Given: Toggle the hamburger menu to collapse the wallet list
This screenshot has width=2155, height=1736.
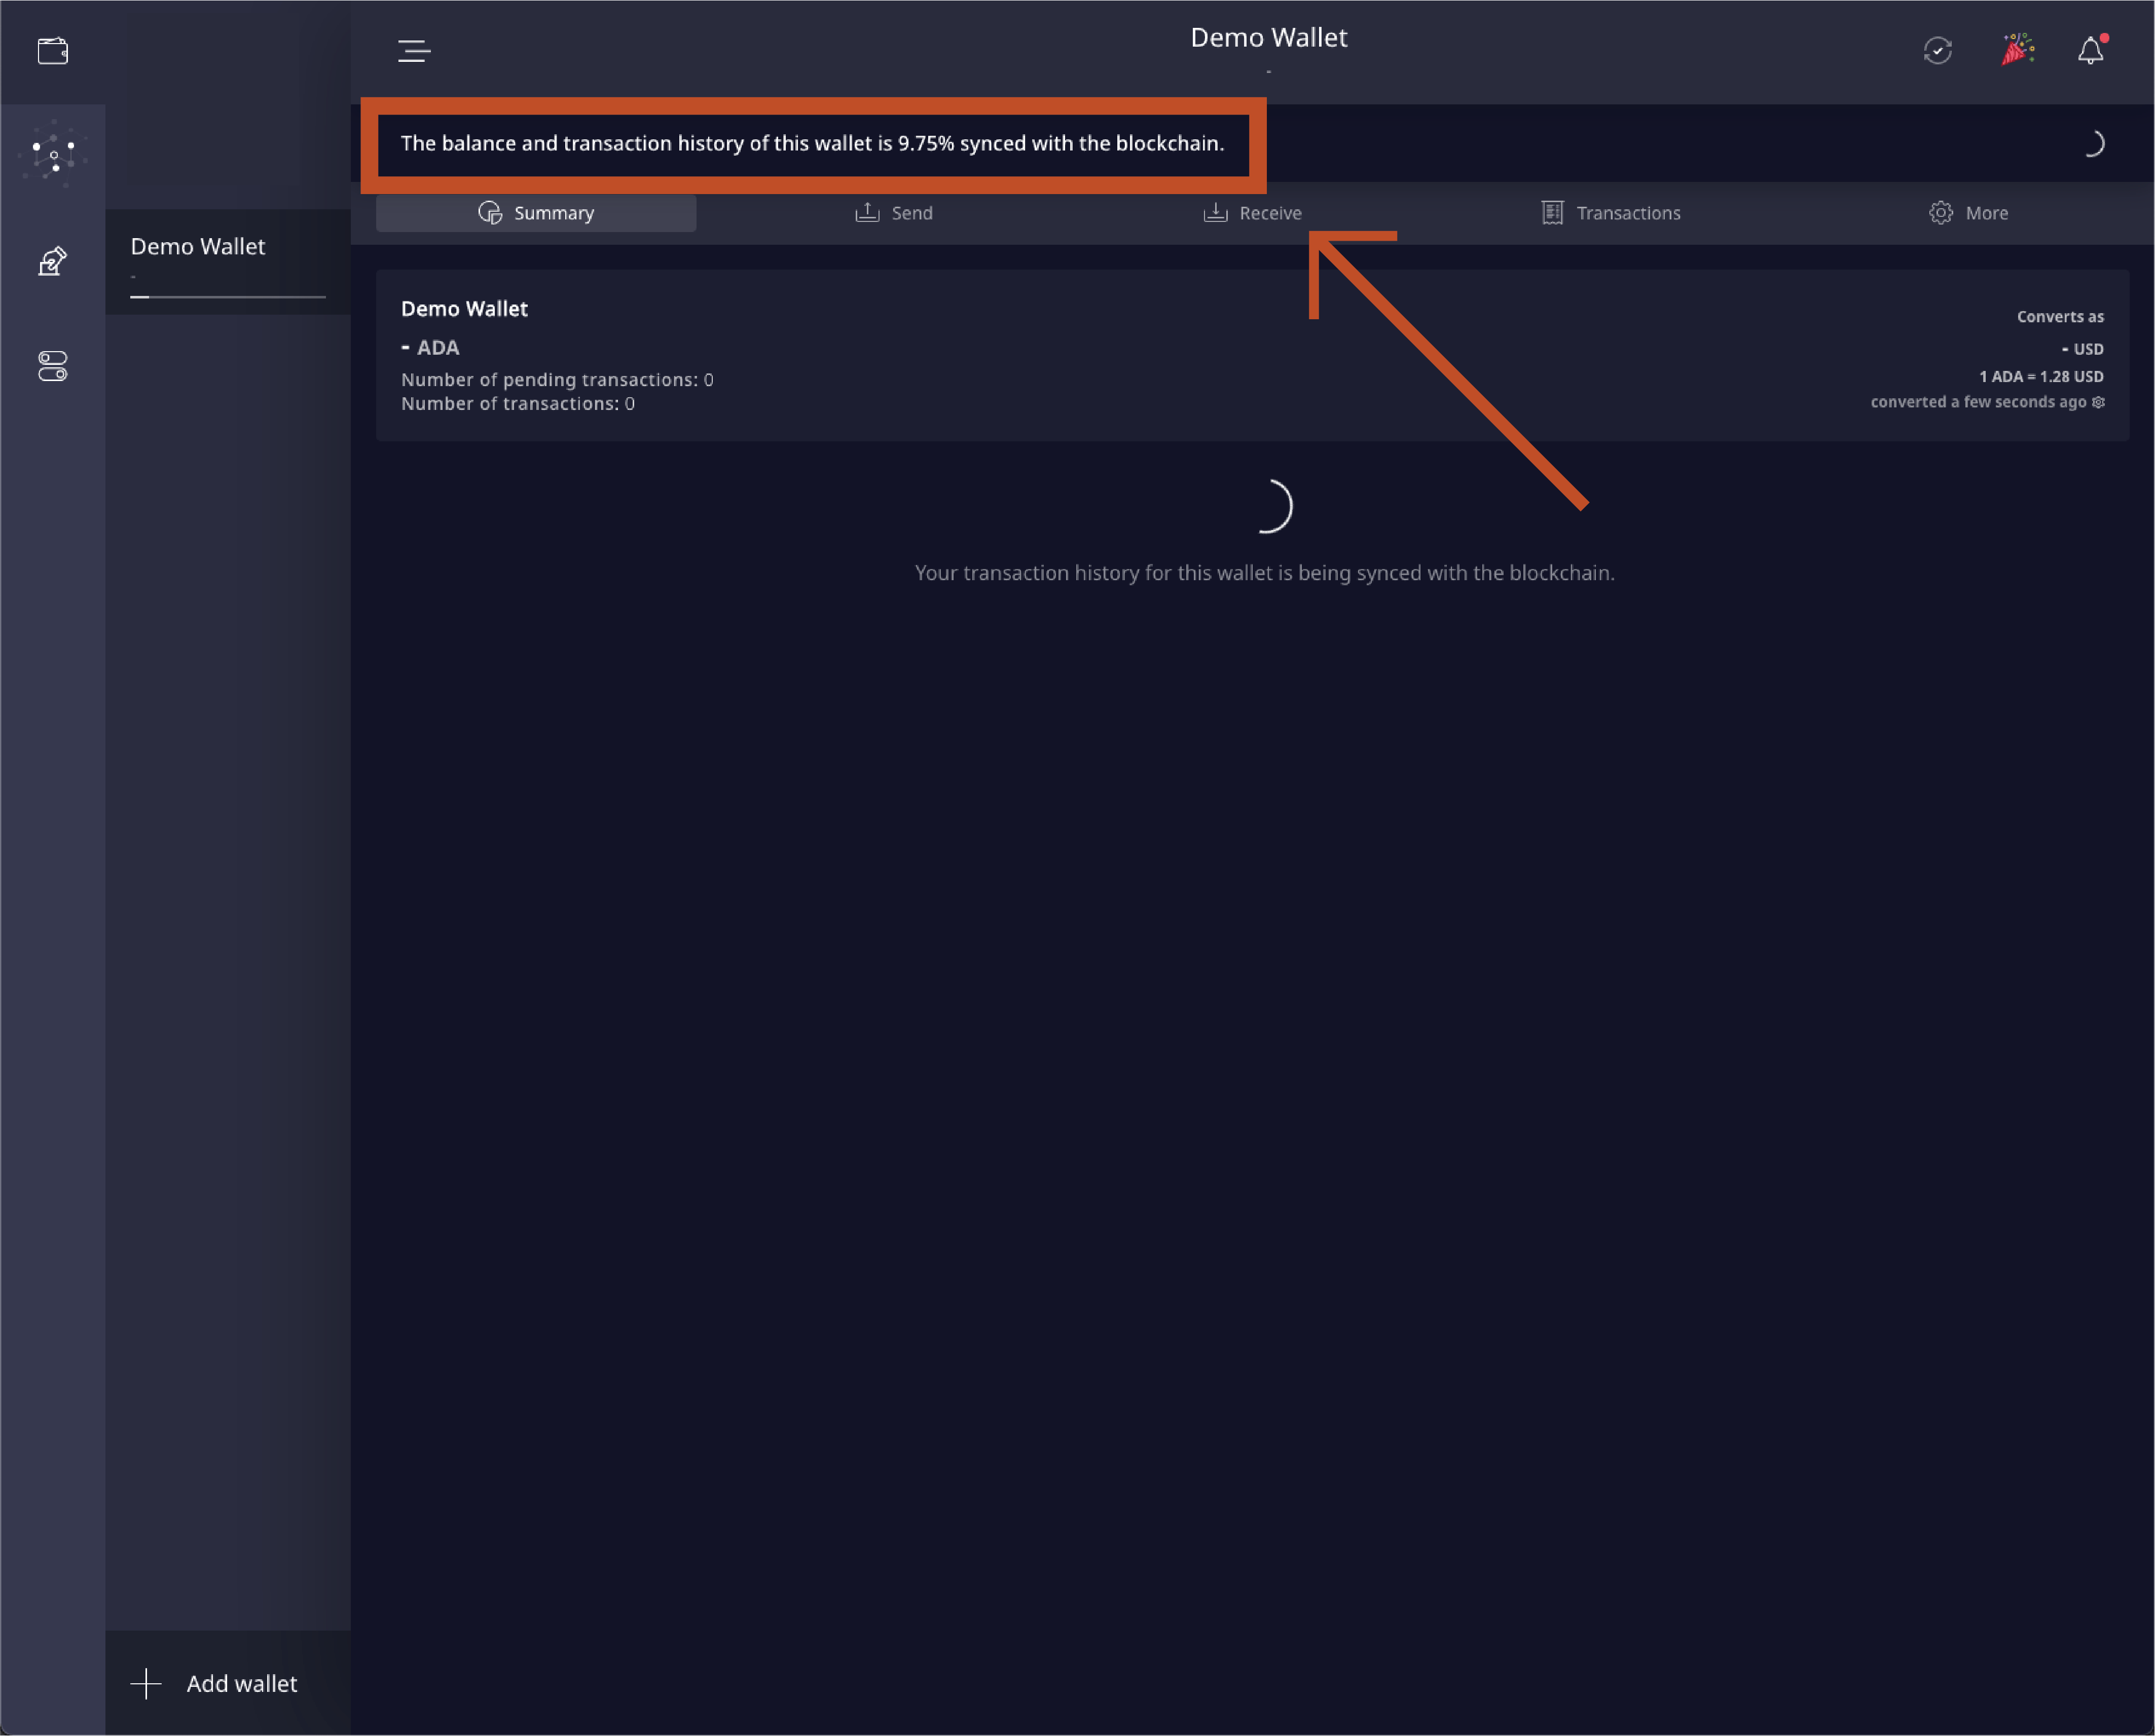Looking at the screenshot, I should (x=414, y=51).
